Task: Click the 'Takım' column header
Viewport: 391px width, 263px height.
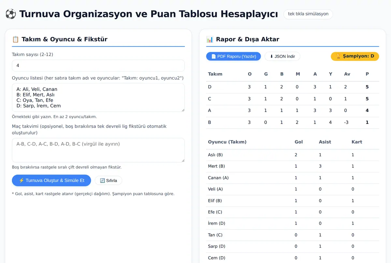Action: [x=215, y=74]
